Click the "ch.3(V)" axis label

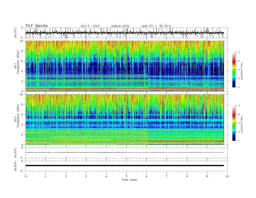point(16,153)
